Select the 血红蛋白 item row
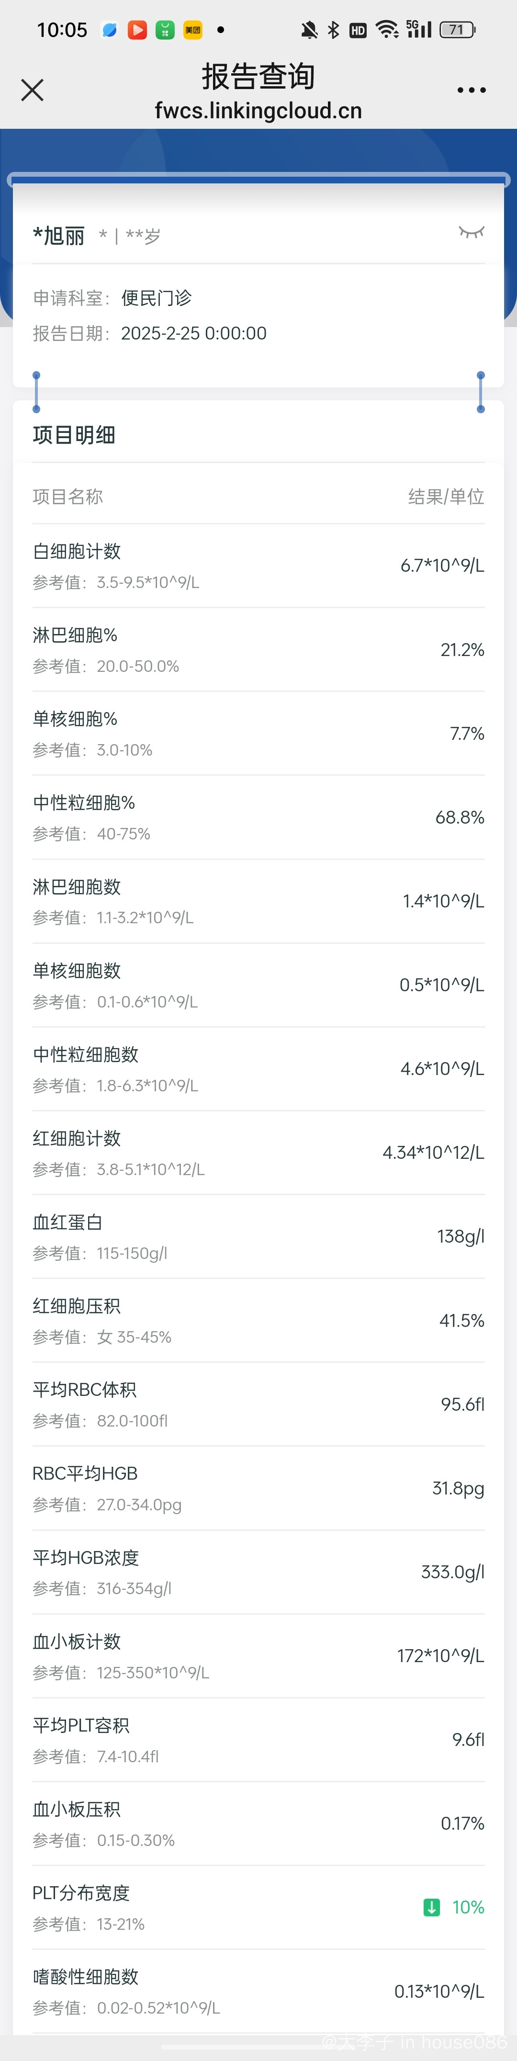 258,1237
